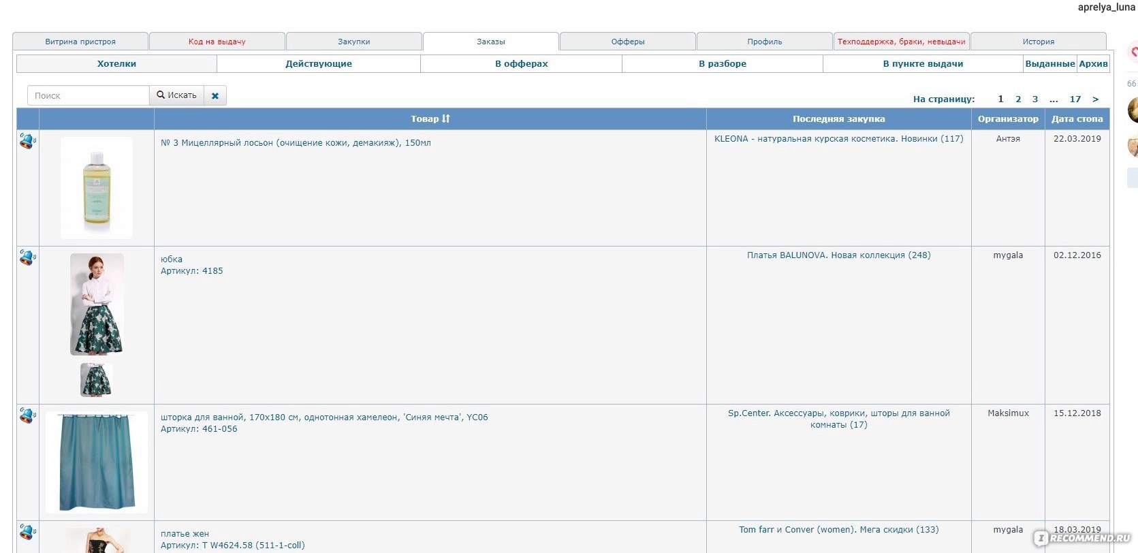1138x553 pixels.
Task: Open the large skirt model photo
Action: 97,304
